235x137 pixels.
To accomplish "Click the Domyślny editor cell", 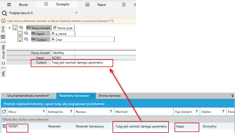I will tap(213, 126).
